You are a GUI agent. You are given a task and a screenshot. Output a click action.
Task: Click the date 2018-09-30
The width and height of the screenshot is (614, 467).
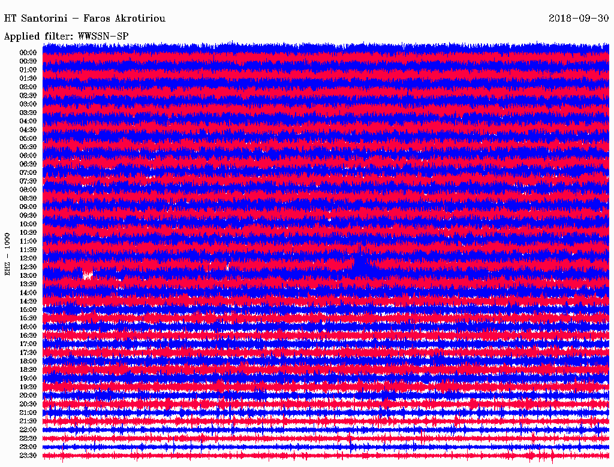coord(579,19)
